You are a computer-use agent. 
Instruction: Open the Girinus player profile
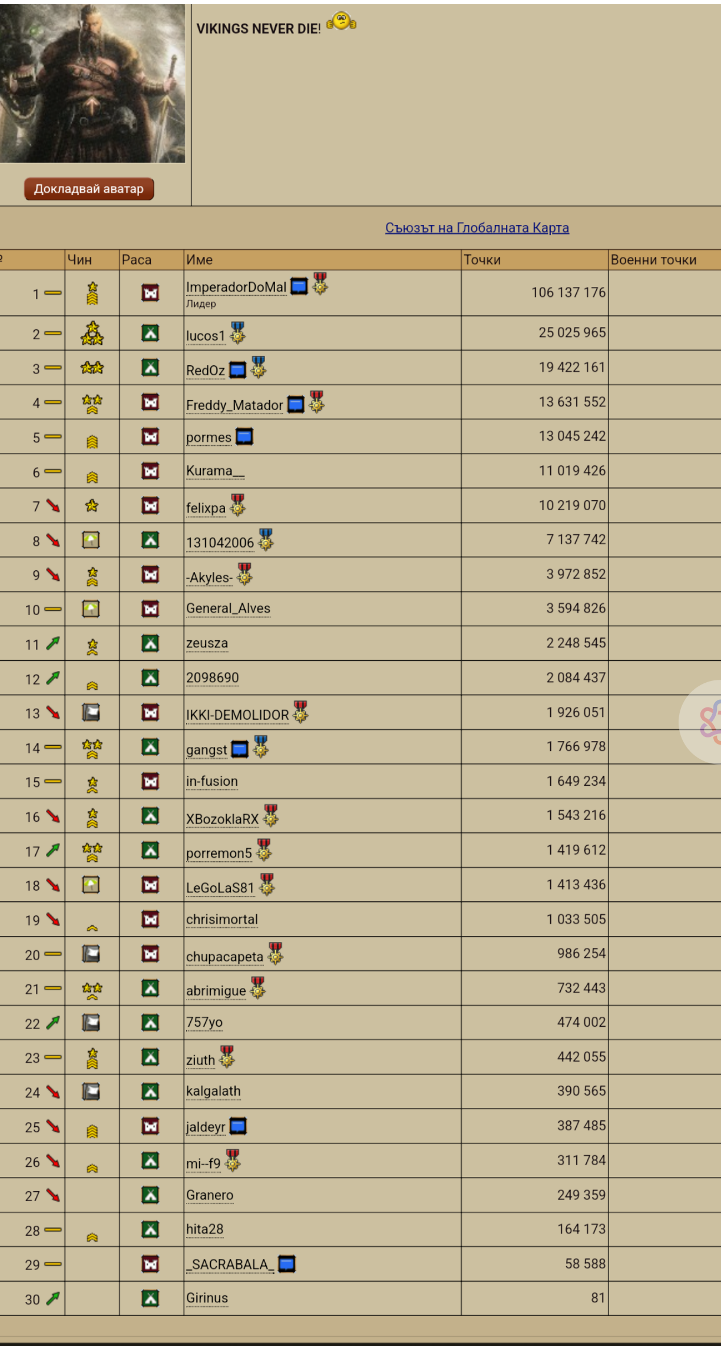207,1298
